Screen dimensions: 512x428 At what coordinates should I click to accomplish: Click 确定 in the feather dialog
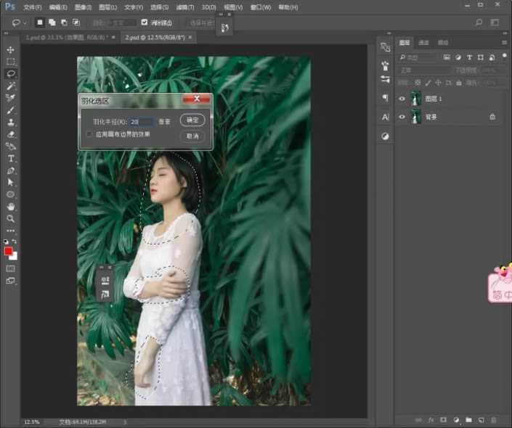192,120
